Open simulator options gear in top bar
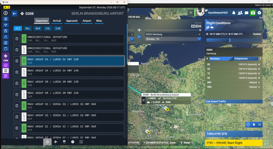Image resolution: width=273 pixels, height=149 pixels. click(x=259, y=13)
